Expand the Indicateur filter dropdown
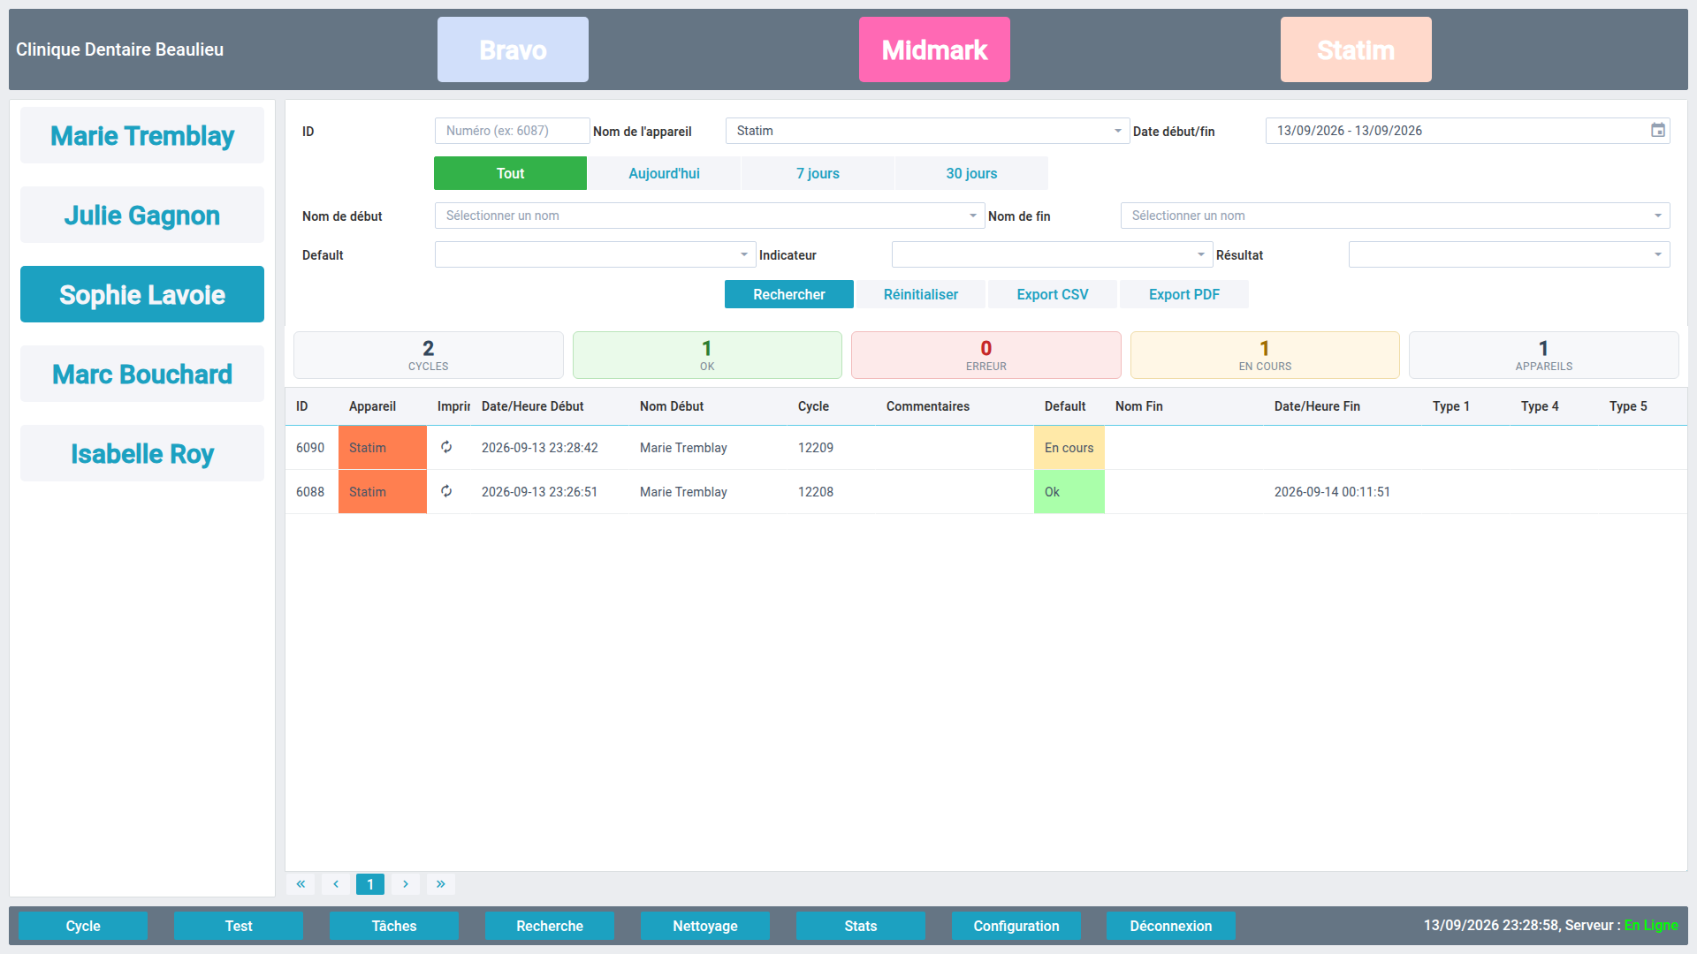 [1052, 254]
